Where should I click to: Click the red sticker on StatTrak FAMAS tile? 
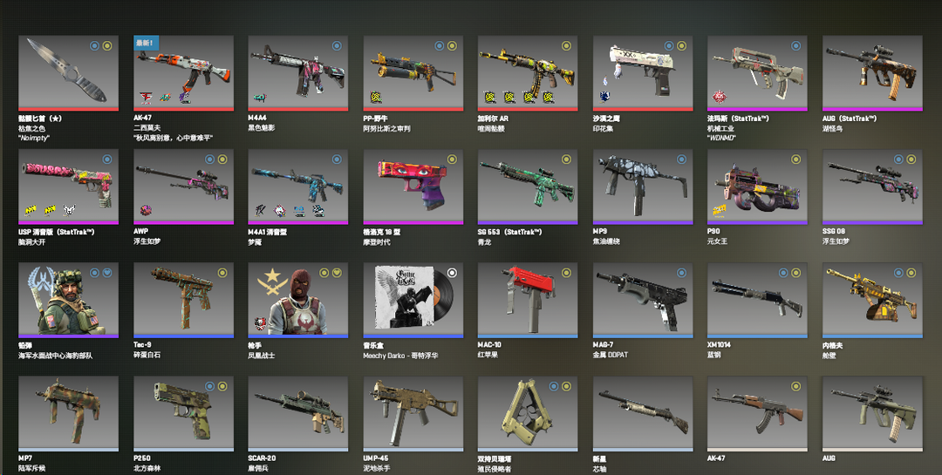(x=719, y=97)
